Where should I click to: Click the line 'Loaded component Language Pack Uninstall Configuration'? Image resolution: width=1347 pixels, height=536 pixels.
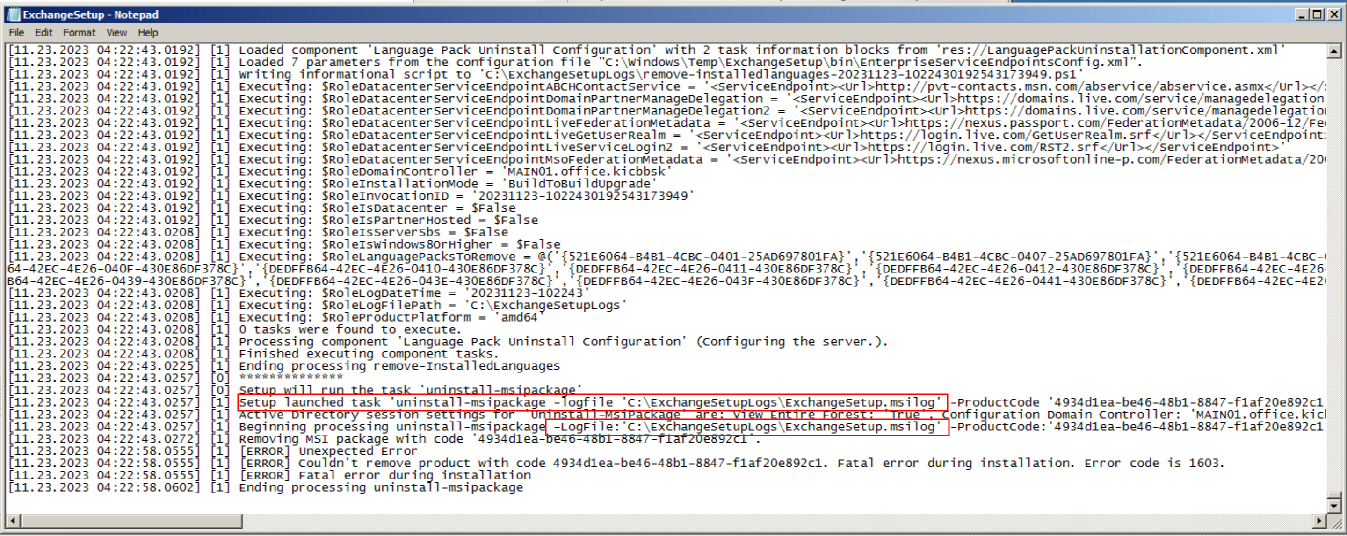pyautogui.click(x=646, y=50)
